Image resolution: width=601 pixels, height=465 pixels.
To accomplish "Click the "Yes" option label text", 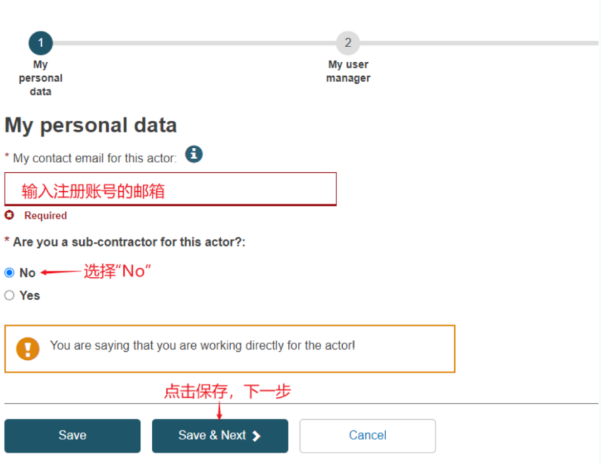I will [30, 296].
